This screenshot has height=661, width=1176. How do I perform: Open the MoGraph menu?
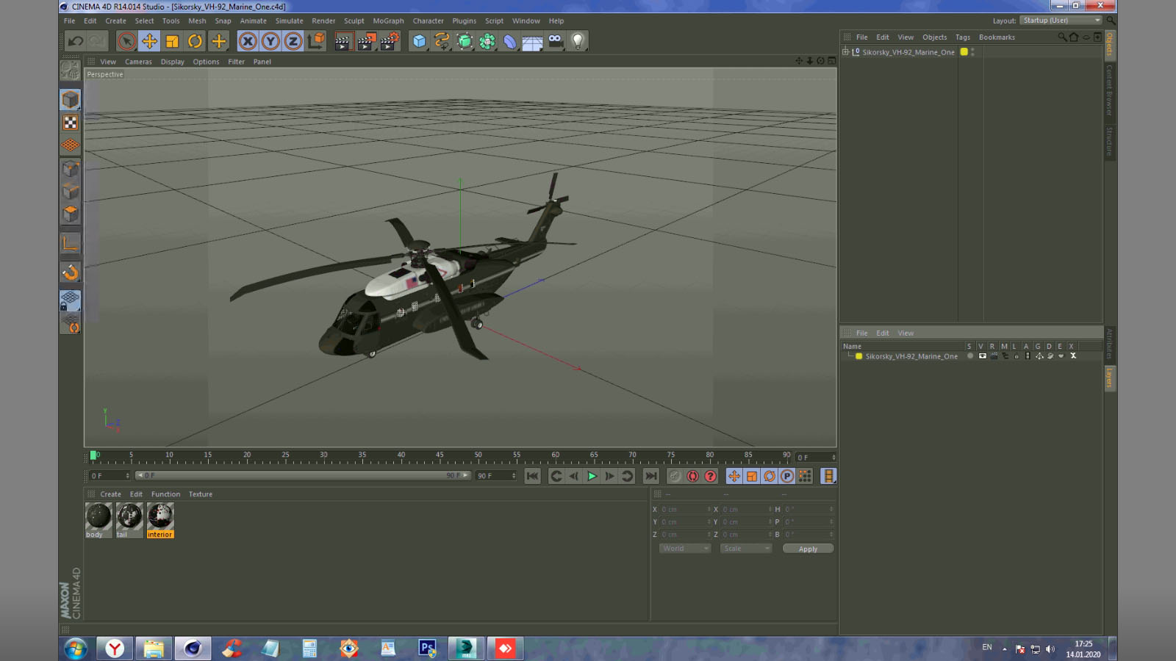388,21
